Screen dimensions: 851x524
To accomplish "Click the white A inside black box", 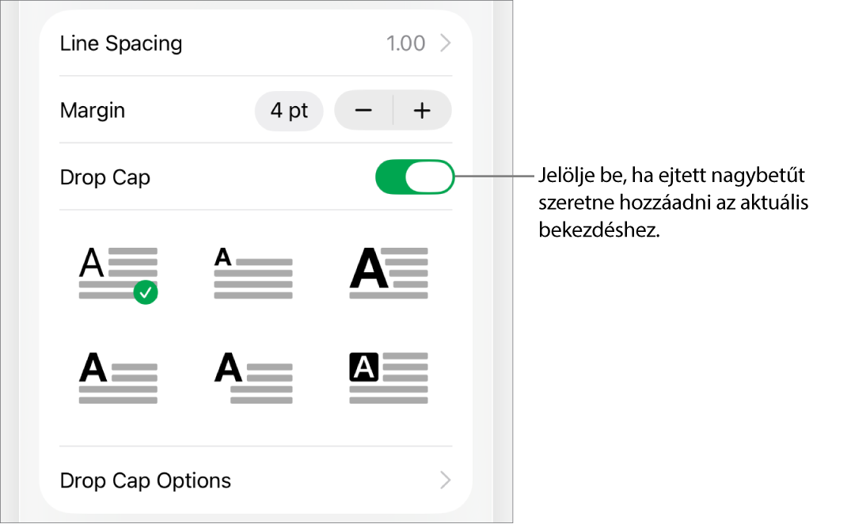I will point(363,367).
